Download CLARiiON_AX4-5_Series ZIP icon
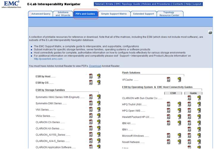 99,141
